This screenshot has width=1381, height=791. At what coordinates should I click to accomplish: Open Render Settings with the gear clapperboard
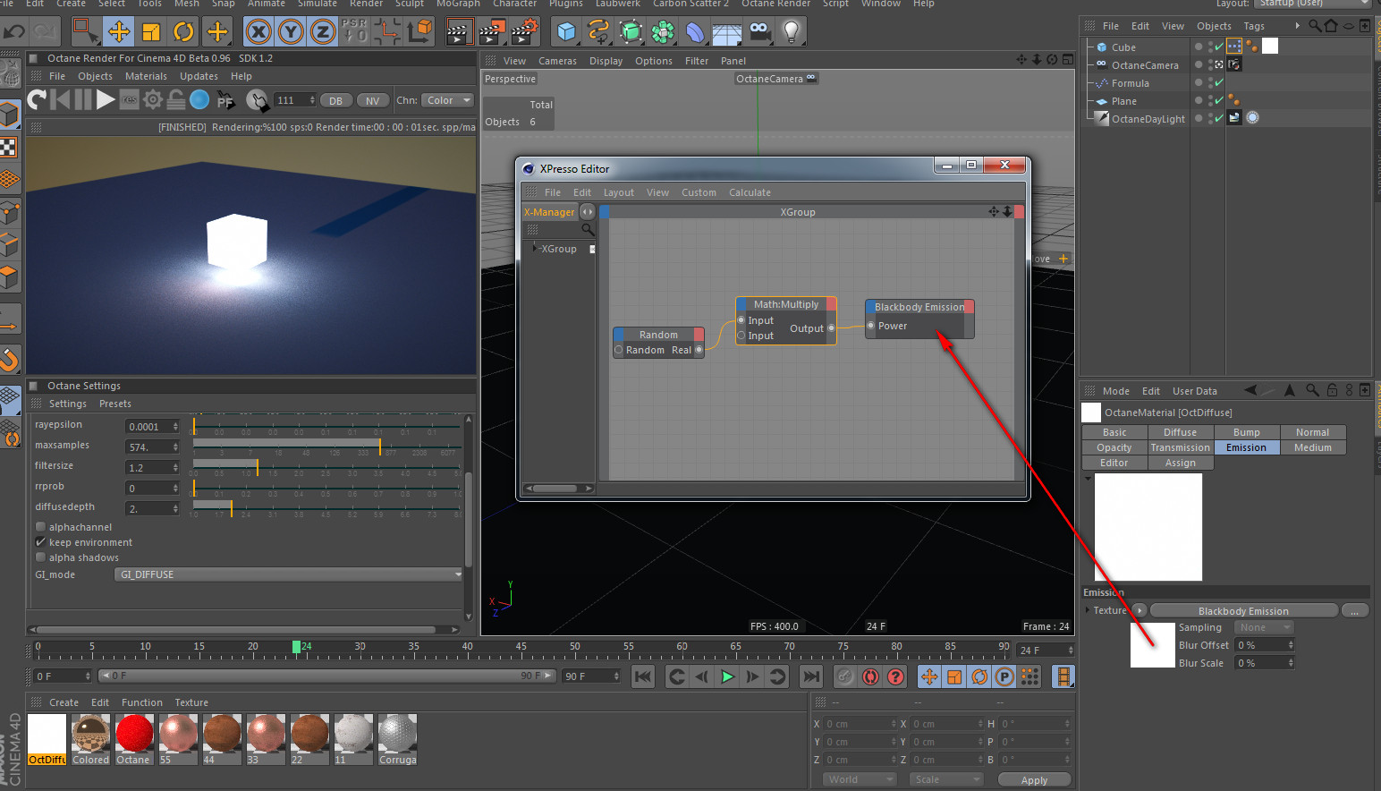coord(523,32)
